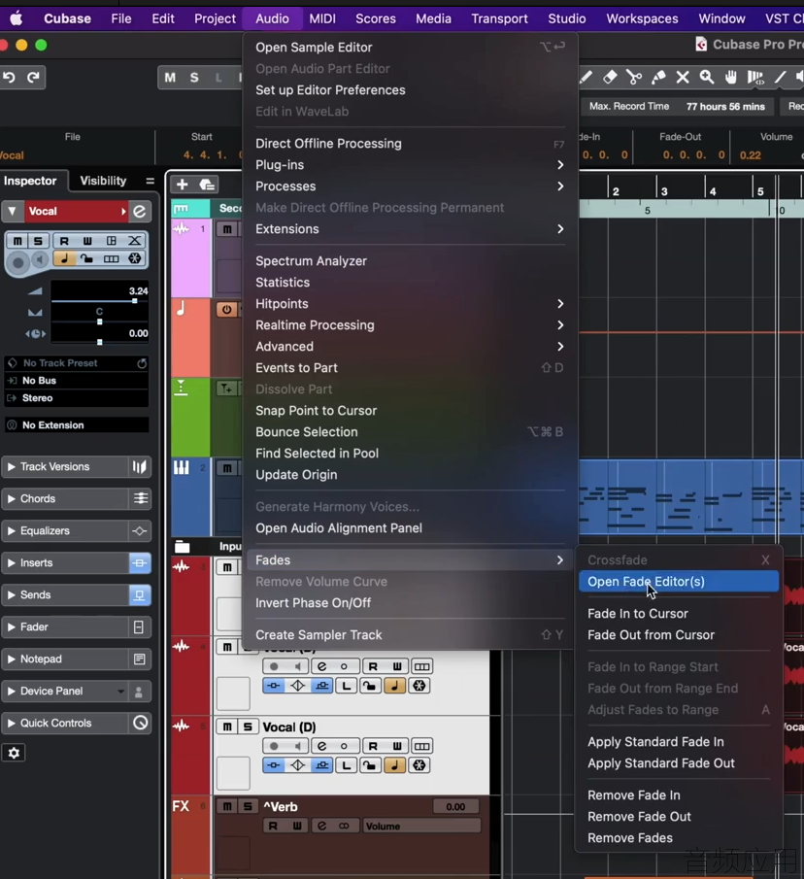Select the Glue tool
The width and height of the screenshot is (804, 879).
[x=658, y=78]
